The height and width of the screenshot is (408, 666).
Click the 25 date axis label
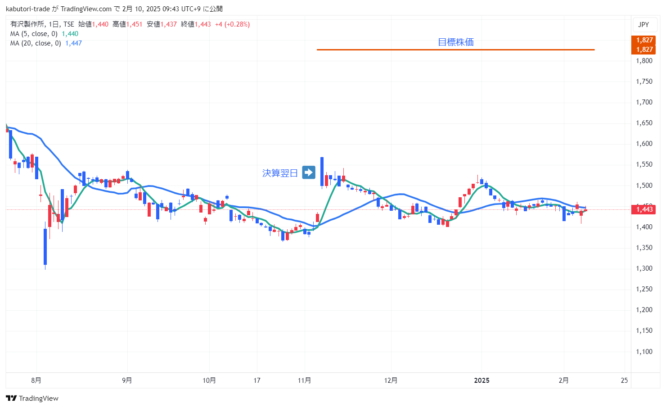click(624, 381)
